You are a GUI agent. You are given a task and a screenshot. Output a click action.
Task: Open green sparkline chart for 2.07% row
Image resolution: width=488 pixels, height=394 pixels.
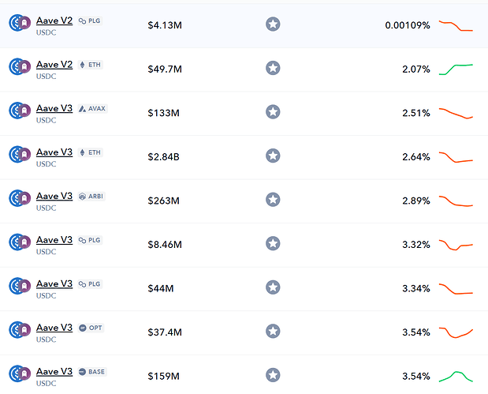point(456,69)
